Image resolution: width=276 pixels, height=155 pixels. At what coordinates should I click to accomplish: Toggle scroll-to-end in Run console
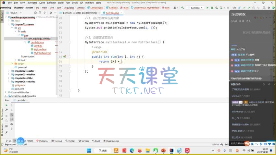coord(12,119)
